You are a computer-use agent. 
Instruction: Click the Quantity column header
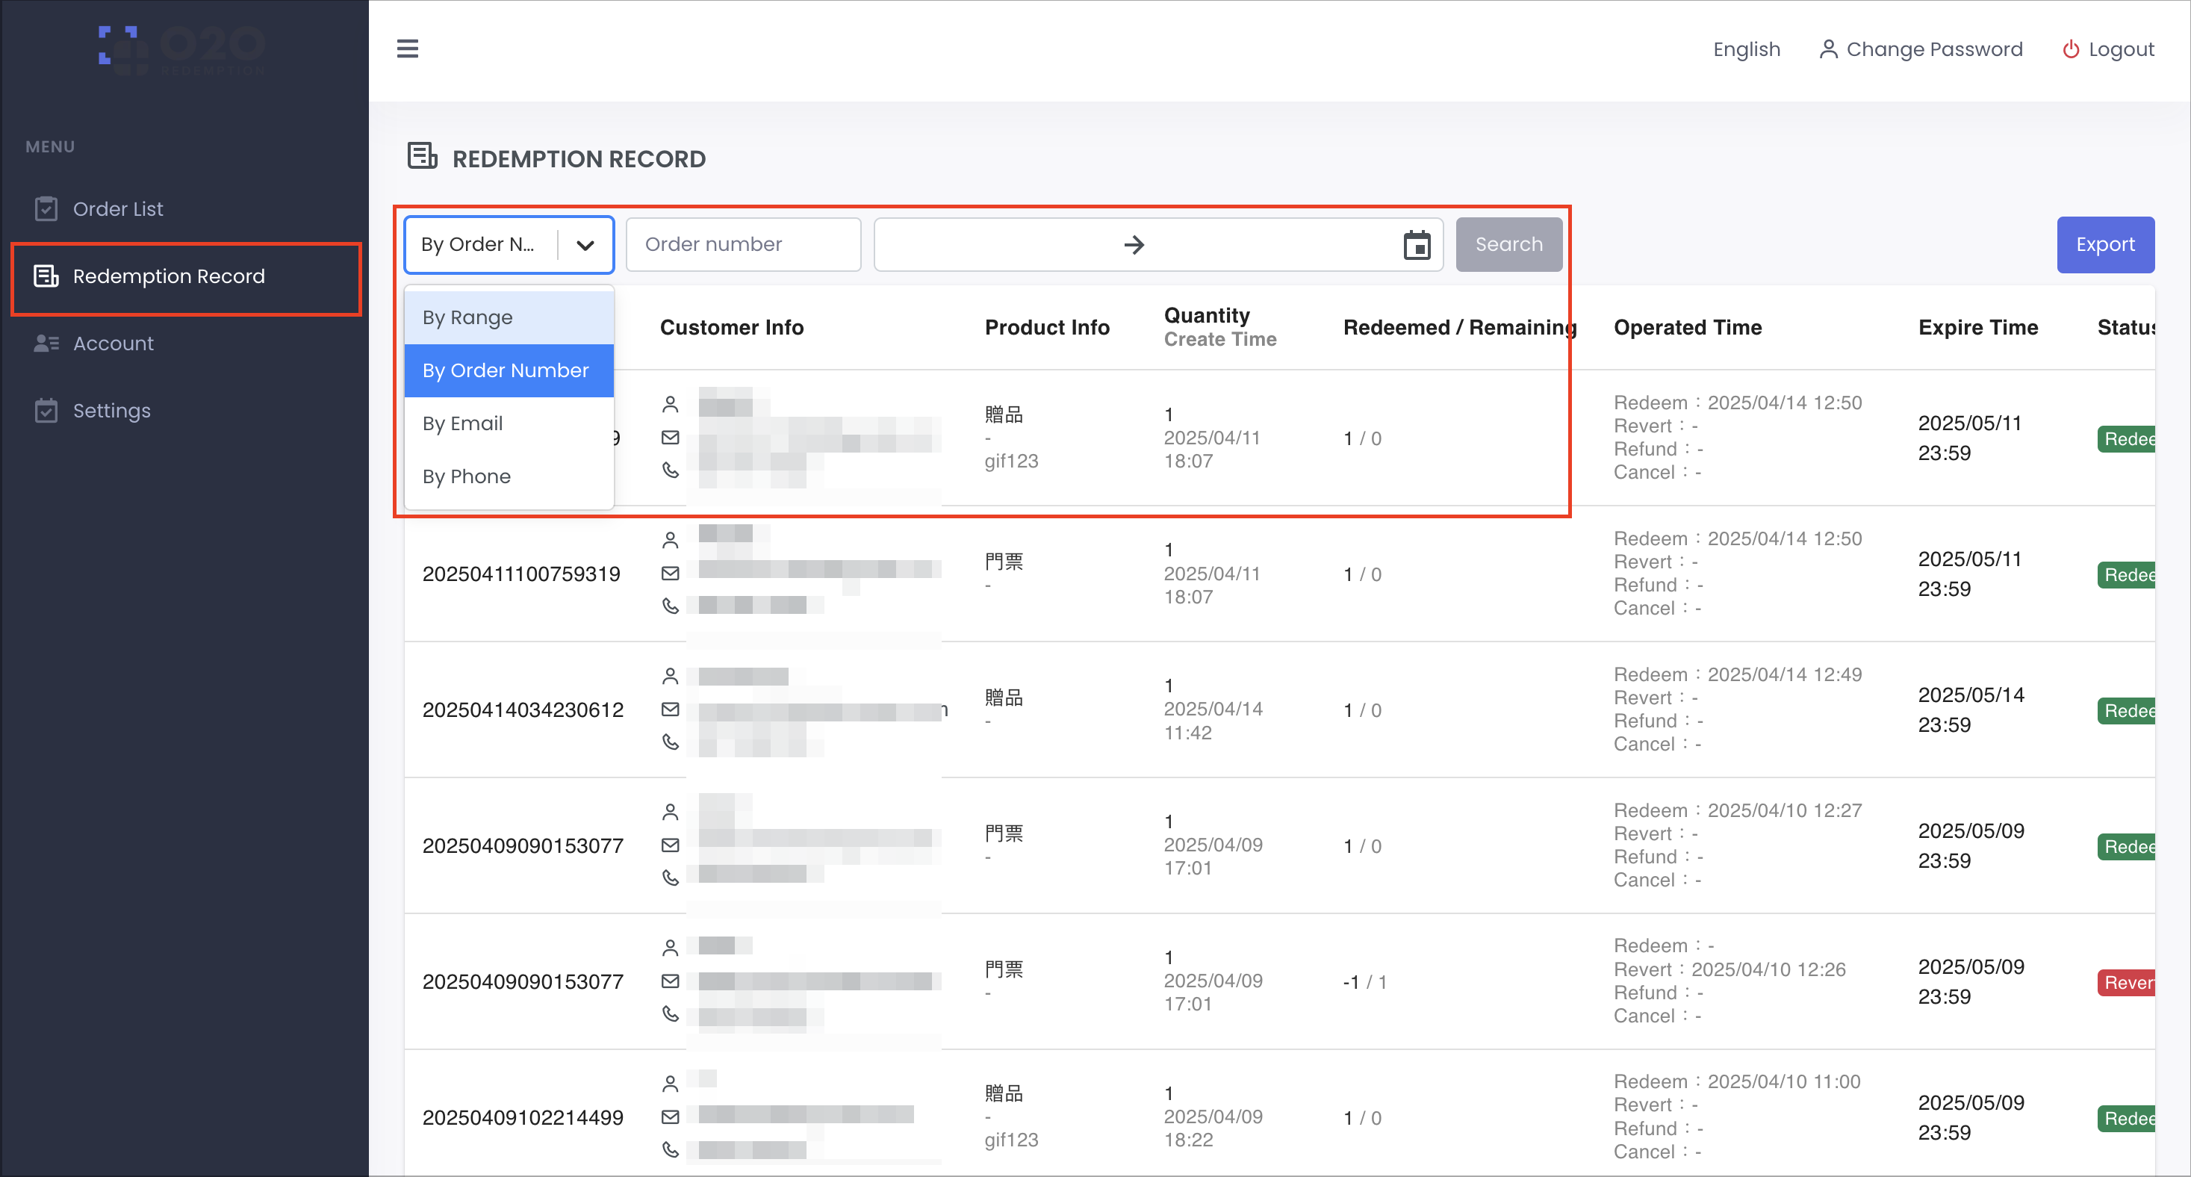pyautogui.click(x=1206, y=315)
